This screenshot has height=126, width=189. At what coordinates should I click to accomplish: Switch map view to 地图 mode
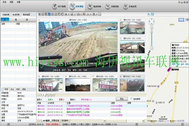[181, 20]
